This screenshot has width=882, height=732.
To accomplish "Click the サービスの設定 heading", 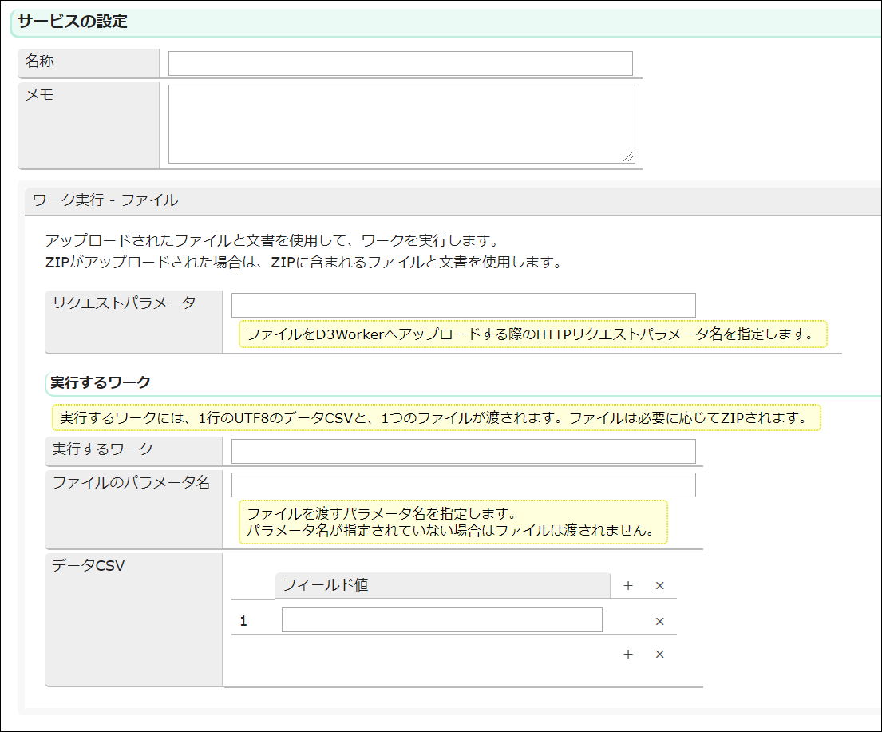I will [73, 22].
